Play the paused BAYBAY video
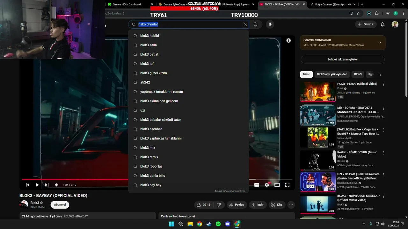The height and width of the screenshot is (229, 408). coord(37,185)
